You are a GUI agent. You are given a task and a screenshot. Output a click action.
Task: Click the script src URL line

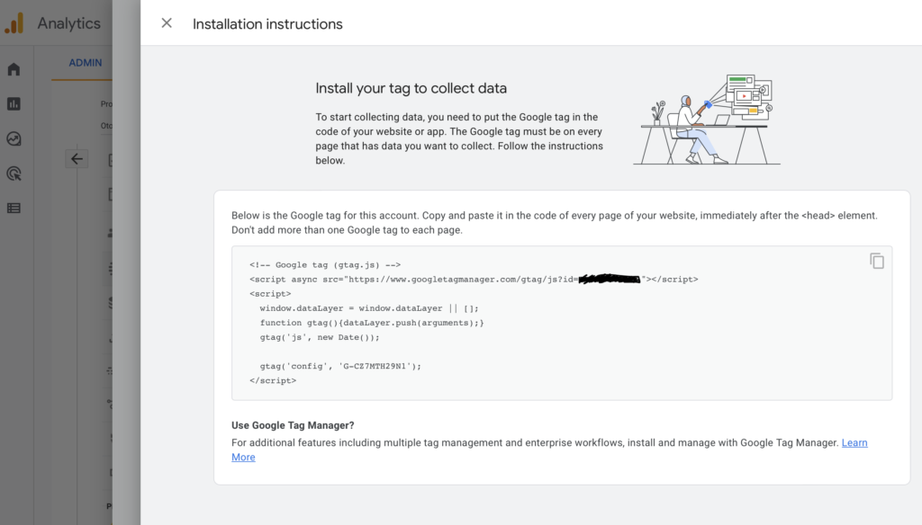pos(414,280)
